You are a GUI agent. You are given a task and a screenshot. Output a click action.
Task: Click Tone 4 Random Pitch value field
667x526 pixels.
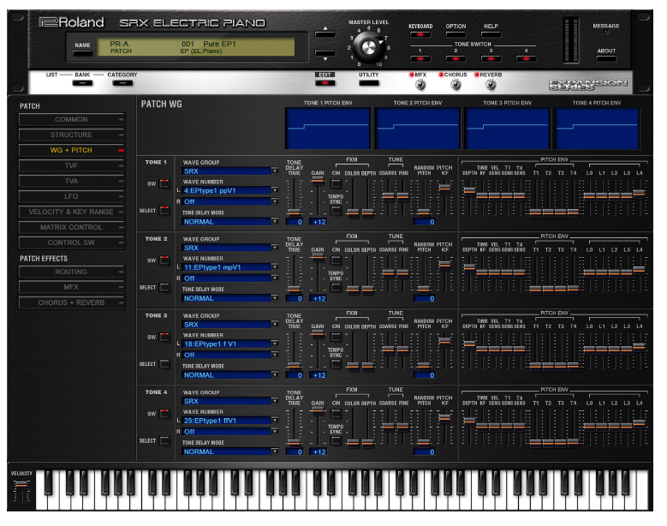pos(424,452)
